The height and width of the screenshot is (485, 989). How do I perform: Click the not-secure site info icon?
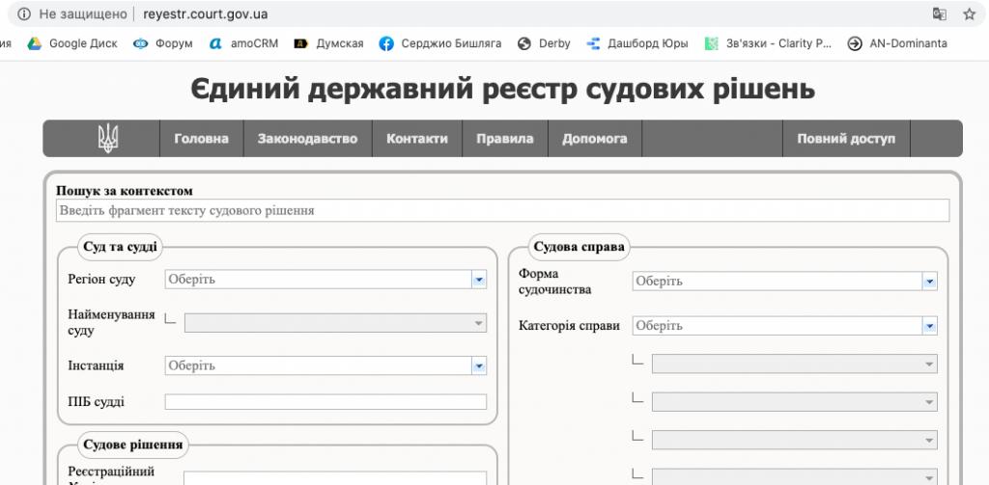[x=23, y=13]
